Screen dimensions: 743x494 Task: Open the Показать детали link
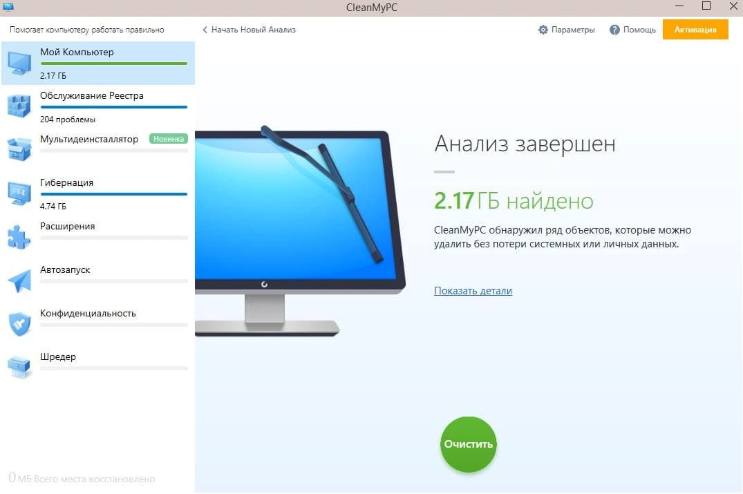(473, 291)
